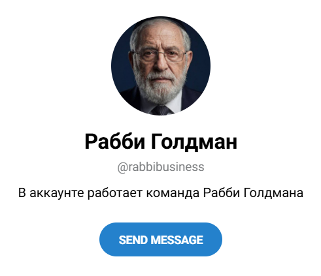
Task: Select the grey @rabbibusiness handle
Action: click(161, 167)
